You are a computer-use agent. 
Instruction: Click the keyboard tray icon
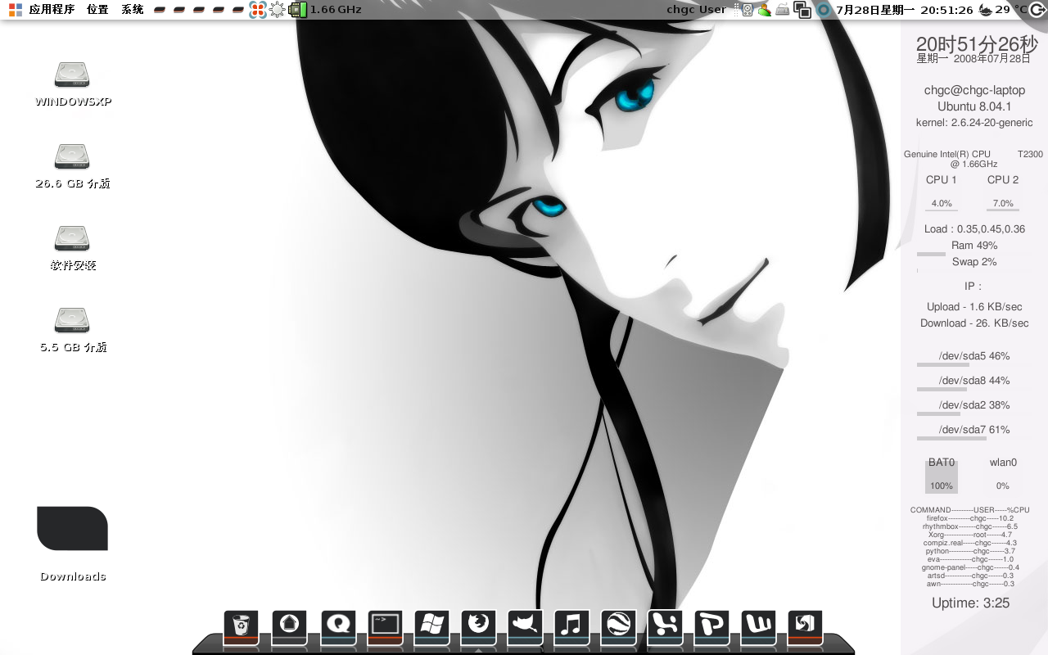click(x=783, y=10)
